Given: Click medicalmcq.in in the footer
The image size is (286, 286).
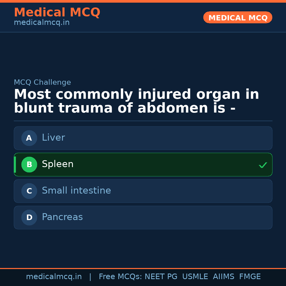Looking at the screenshot, I should click(54, 276).
